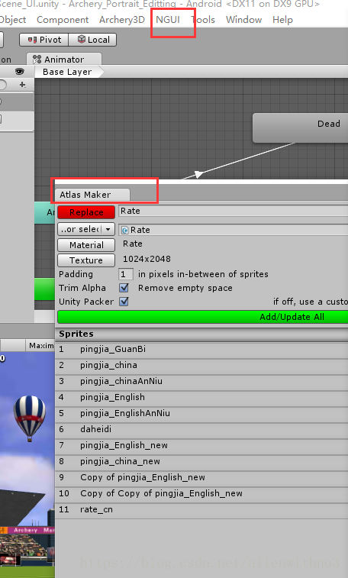Select sprite Copy of pingjia_English_new
The image size is (348, 578).
click(201, 477)
